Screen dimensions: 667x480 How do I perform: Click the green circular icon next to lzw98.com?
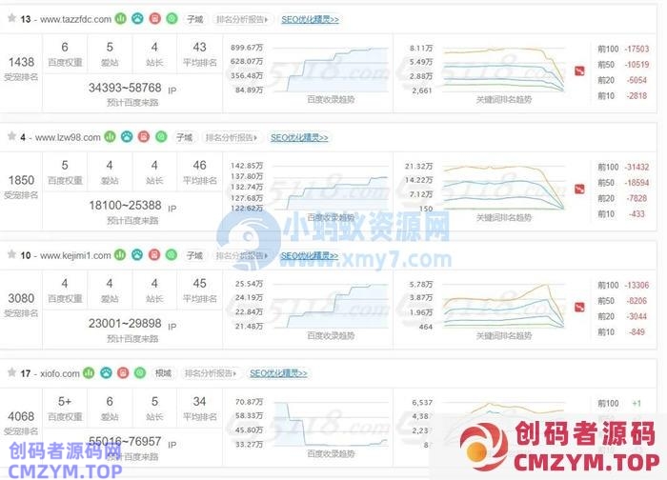pyautogui.click(x=159, y=137)
